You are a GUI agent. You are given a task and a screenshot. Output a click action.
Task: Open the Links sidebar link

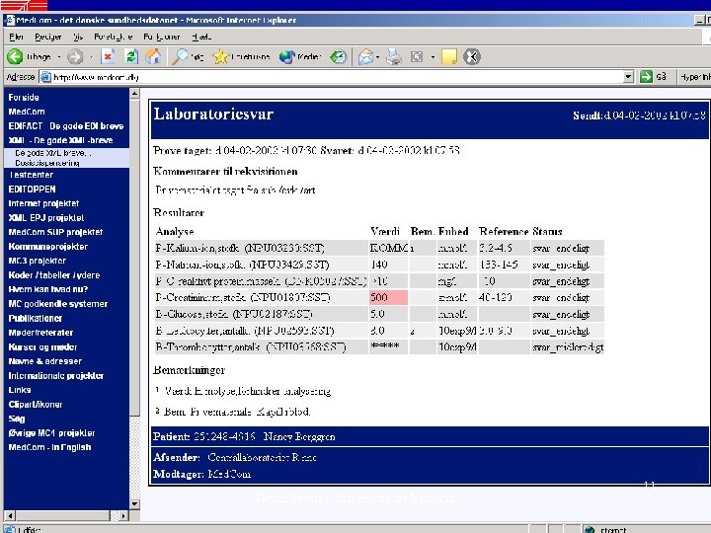(x=20, y=390)
